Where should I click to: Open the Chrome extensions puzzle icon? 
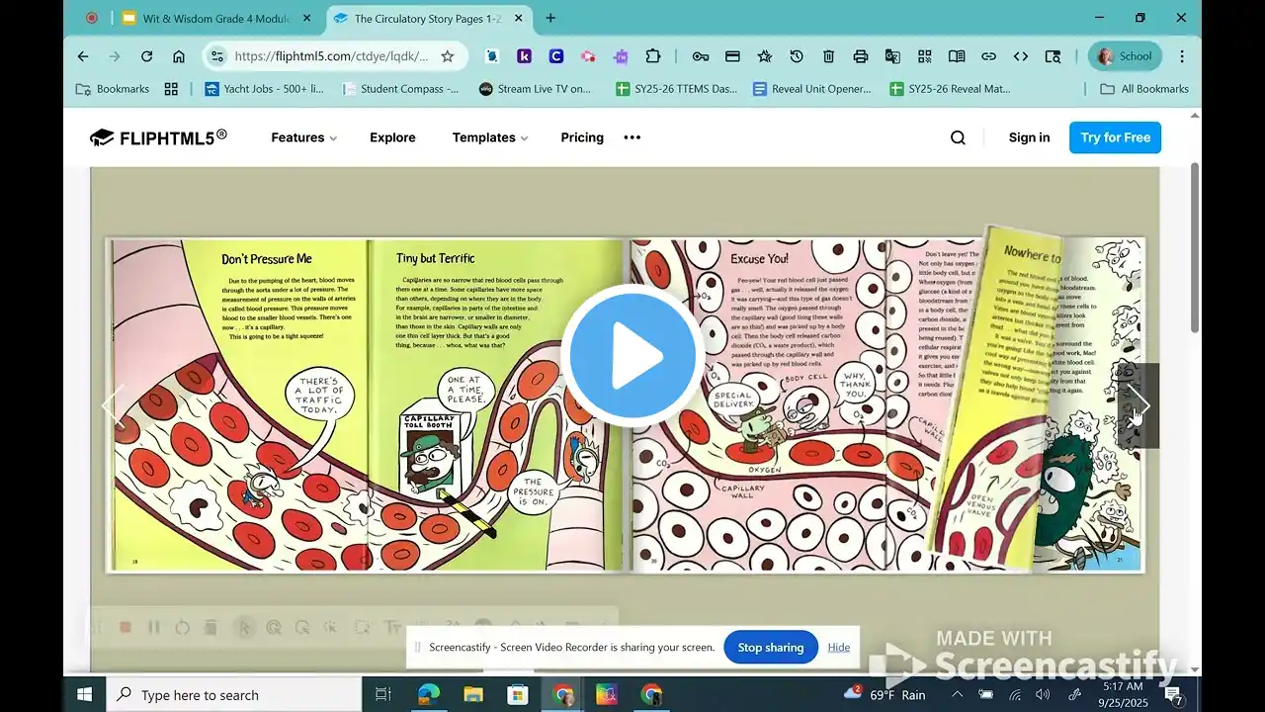(652, 56)
